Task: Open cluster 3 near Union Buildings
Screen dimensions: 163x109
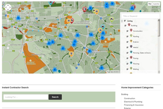Action: point(18,18)
